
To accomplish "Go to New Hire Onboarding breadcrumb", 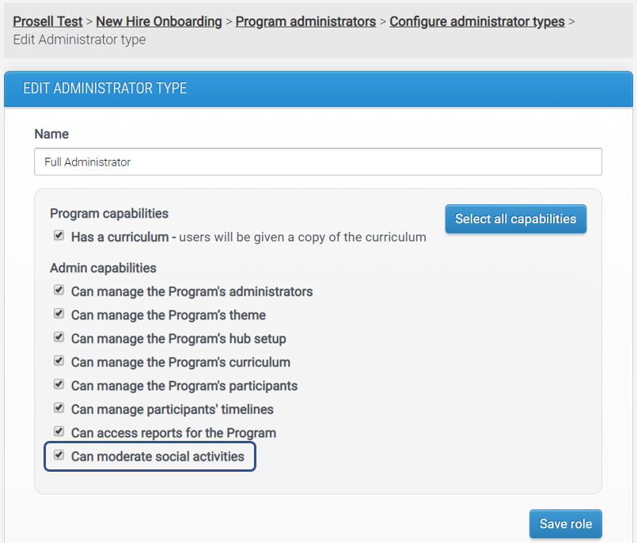I will [159, 21].
